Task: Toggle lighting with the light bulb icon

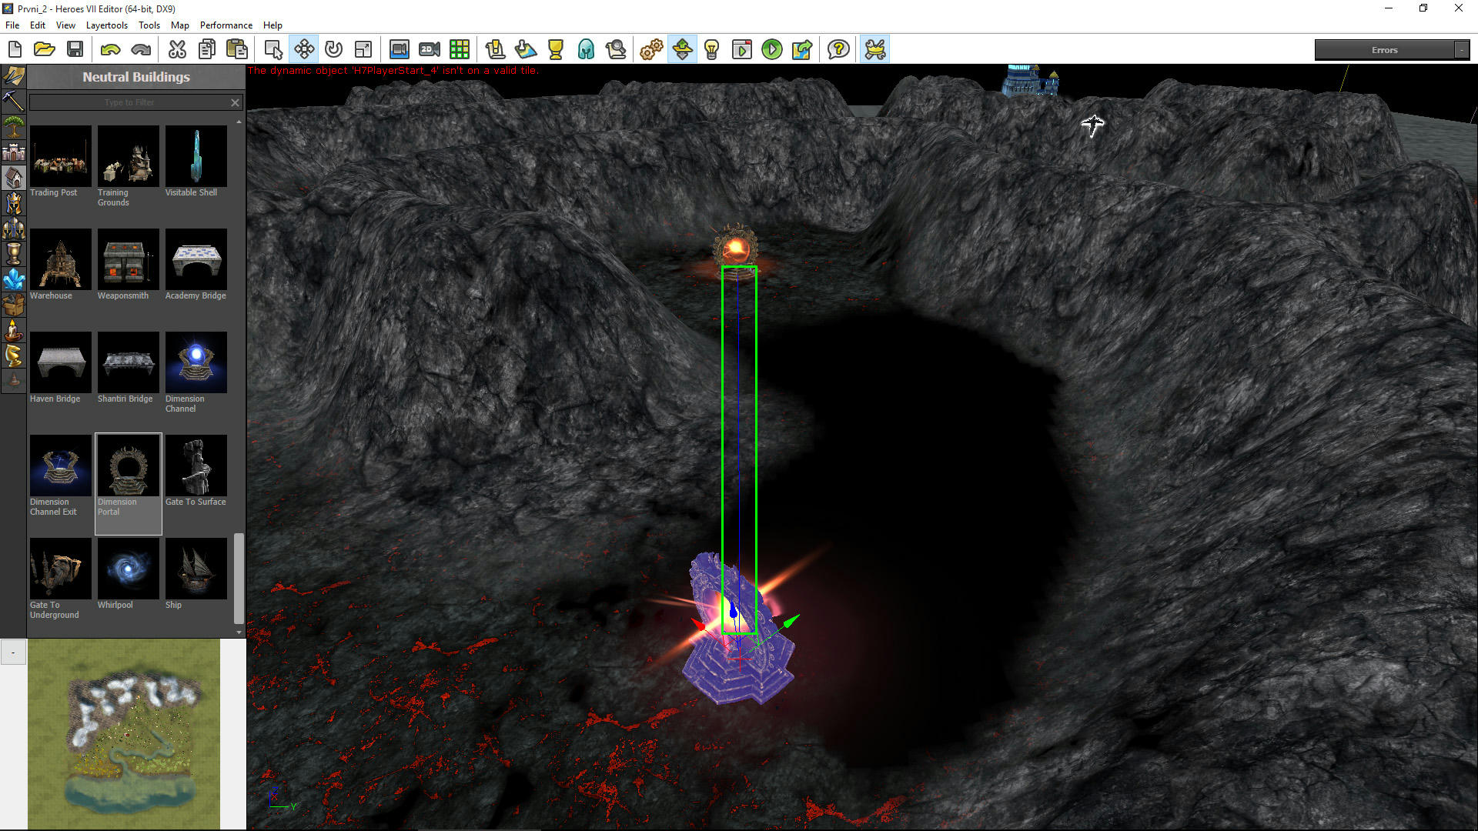Action: [x=712, y=50]
